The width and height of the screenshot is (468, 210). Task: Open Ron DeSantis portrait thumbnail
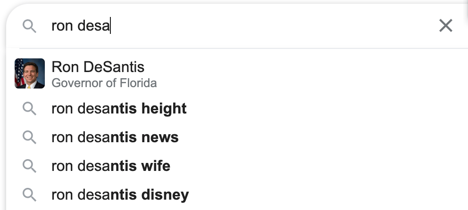point(30,73)
